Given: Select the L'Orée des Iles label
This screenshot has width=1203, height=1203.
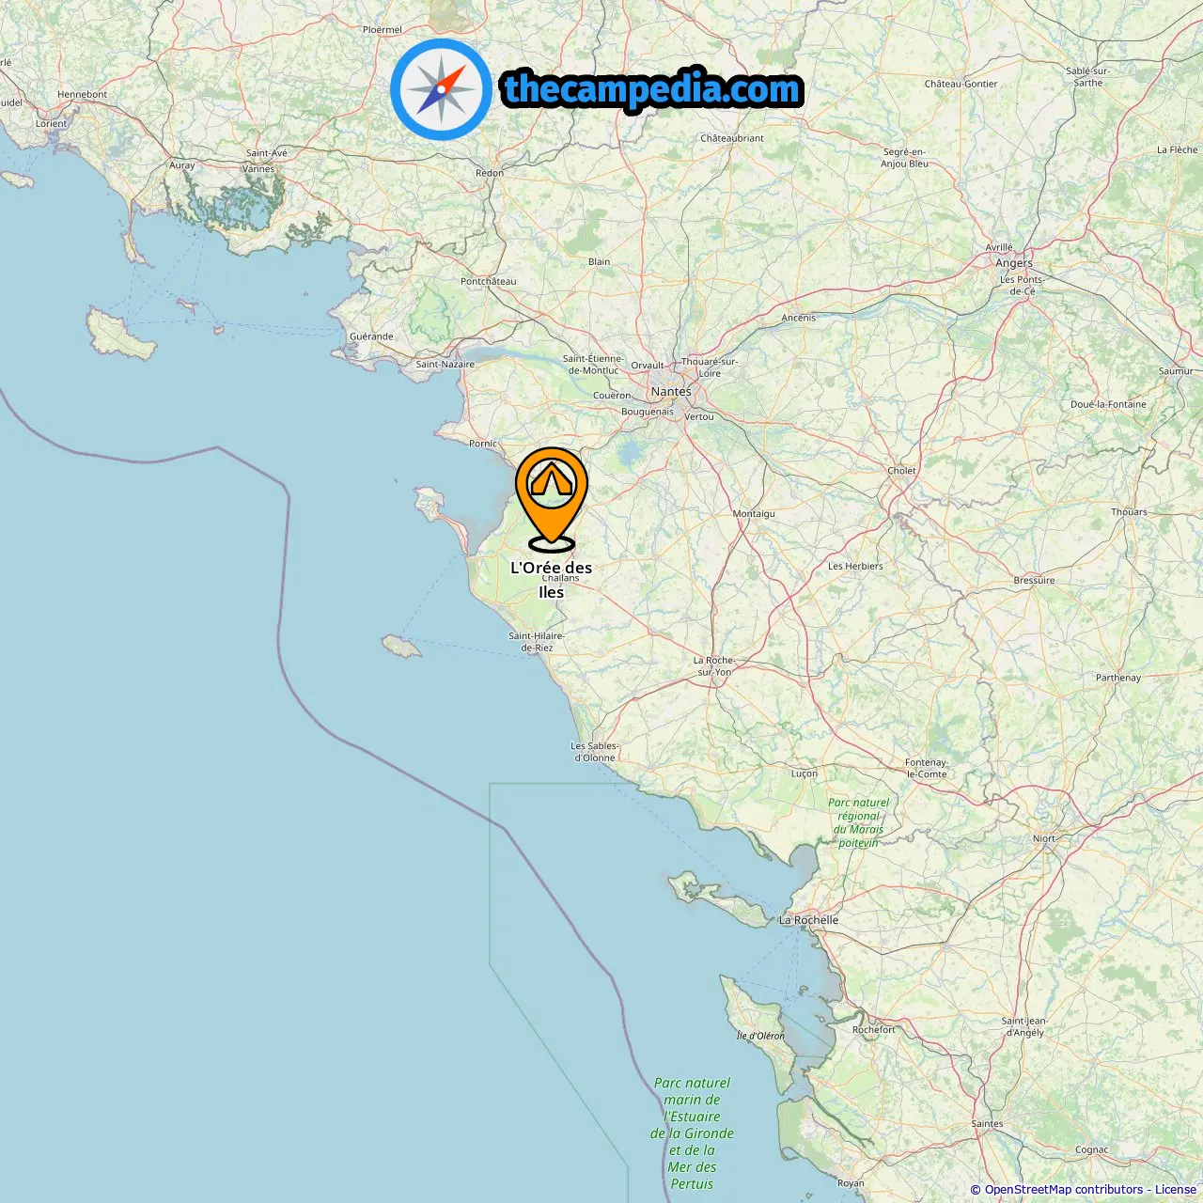Looking at the screenshot, I should point(552,580).
